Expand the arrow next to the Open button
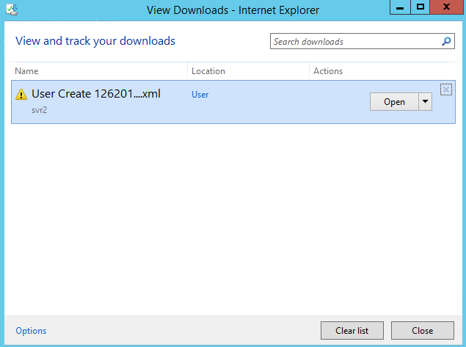This screenshot has height=347, width=466. click(x=426, y=102)
